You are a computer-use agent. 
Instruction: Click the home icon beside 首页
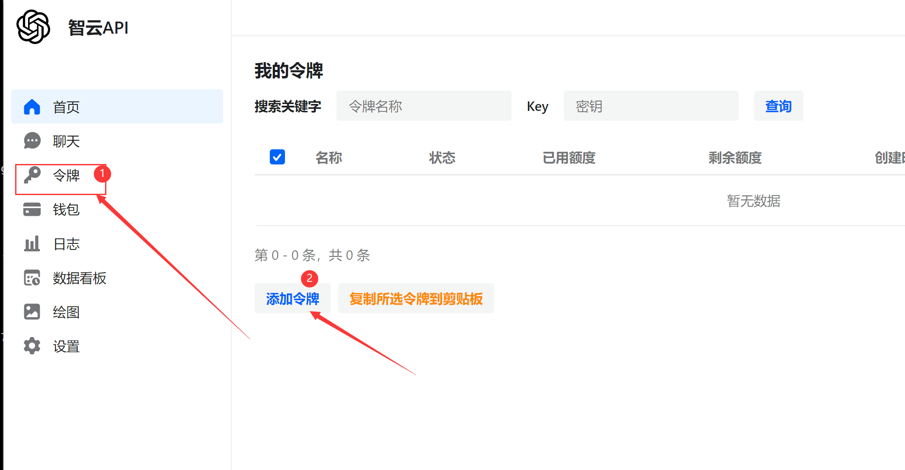[x=32, y=107]
